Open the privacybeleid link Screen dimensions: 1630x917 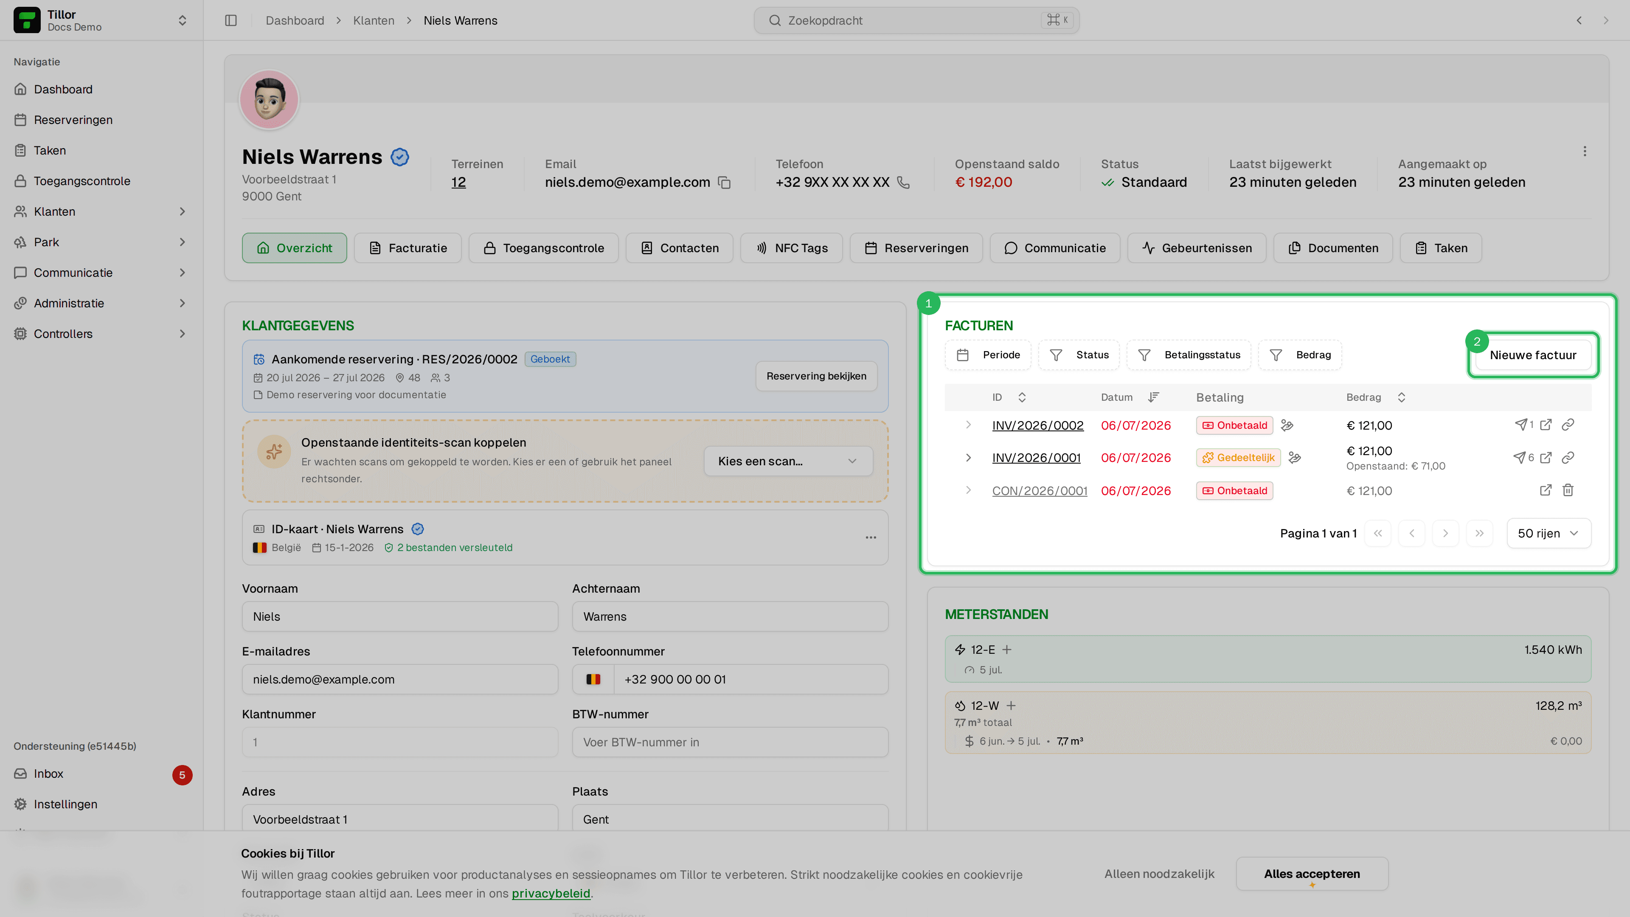tap(551, 894)
